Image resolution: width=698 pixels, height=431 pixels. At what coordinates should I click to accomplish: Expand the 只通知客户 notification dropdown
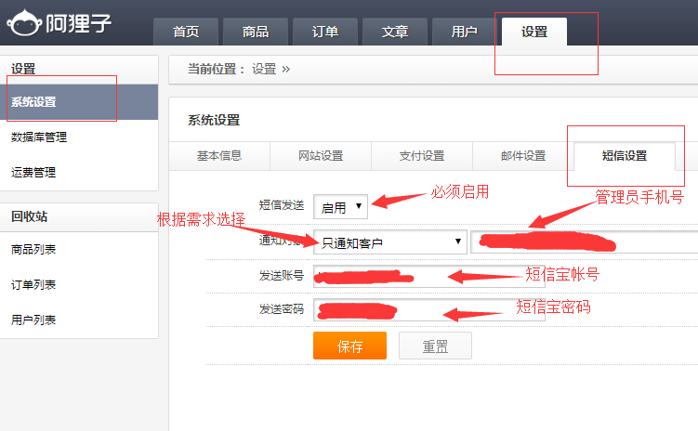(389, 242)
